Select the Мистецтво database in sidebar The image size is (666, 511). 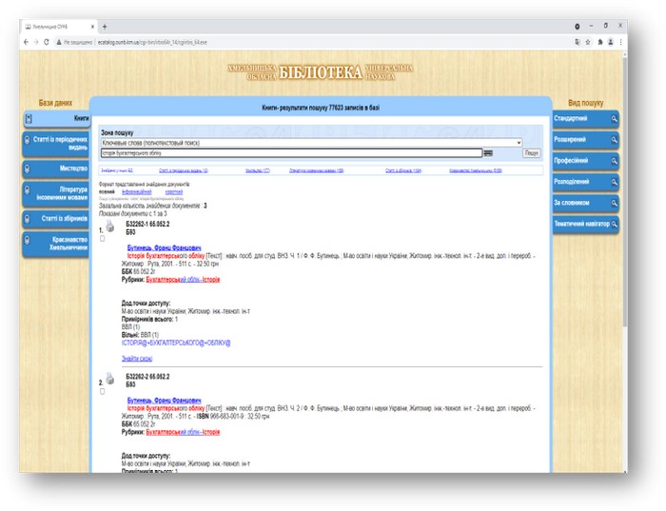(x=59, y=168)
